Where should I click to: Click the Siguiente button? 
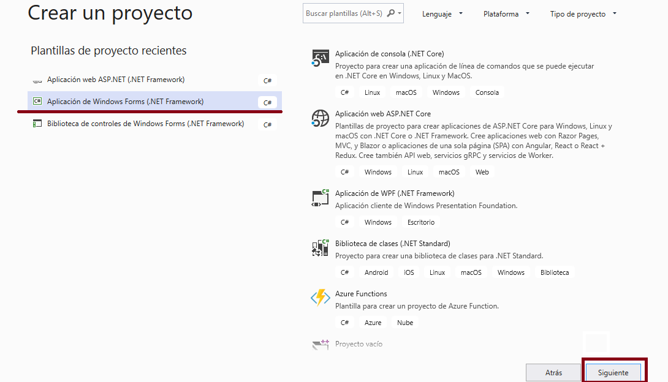point(613,373)
